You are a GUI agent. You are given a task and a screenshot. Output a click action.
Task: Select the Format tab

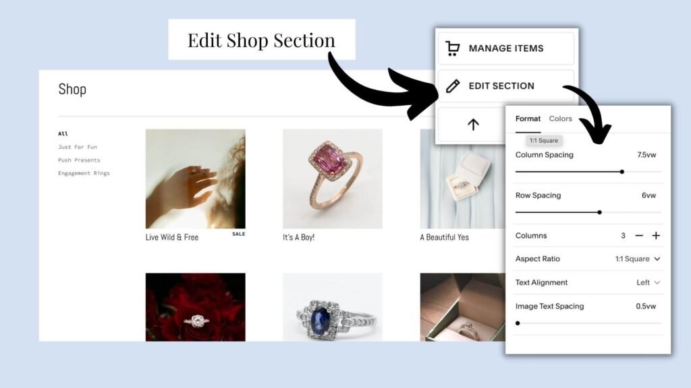528,119
